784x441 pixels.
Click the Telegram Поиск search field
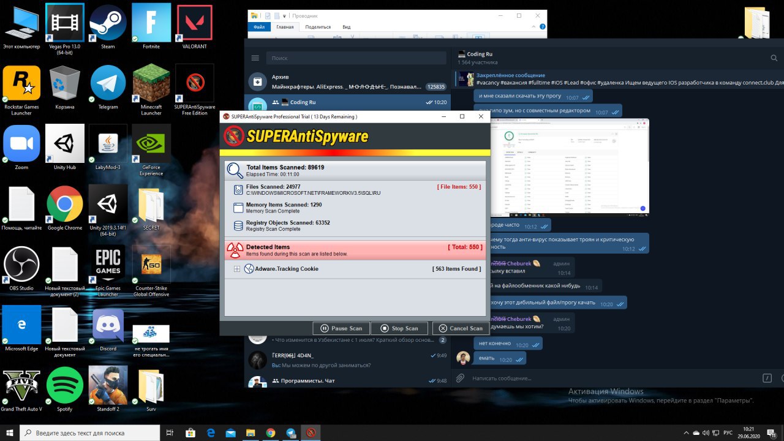click(356, 58)
